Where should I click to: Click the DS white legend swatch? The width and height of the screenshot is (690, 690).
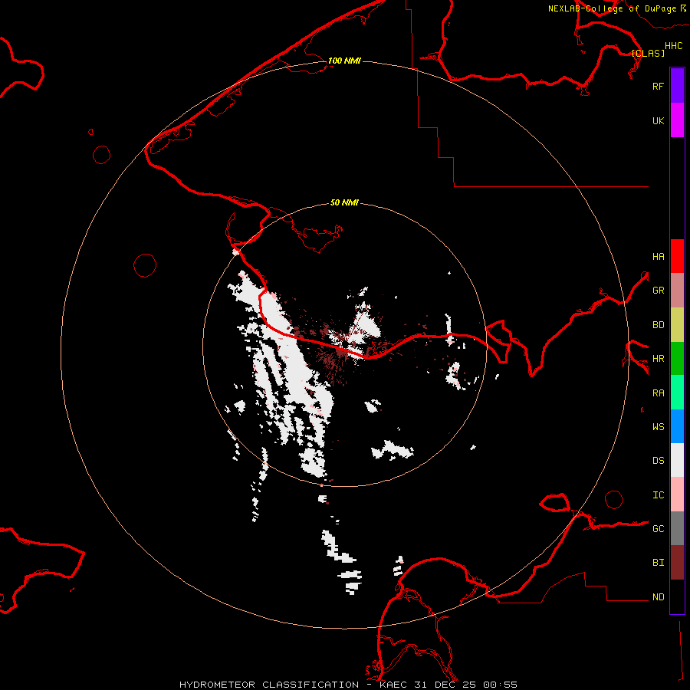677,460
